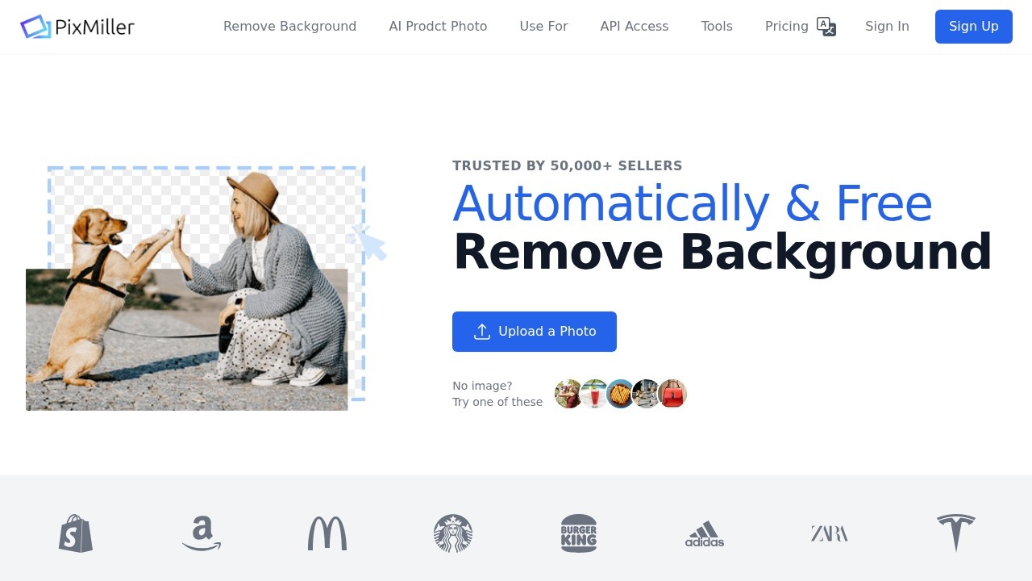Click the Zara brand logo
The width and height of the screenshot is (1032, 581).
click(x=830, y=533)
